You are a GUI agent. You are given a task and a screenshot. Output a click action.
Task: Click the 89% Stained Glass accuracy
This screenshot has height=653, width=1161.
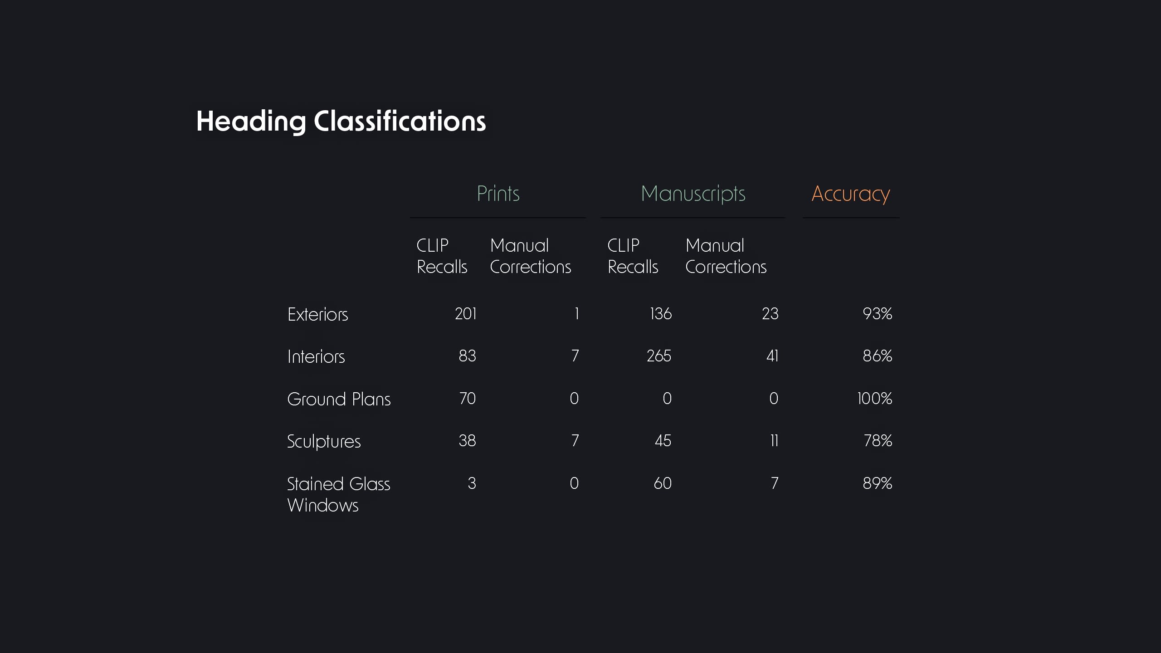point(877,483)
